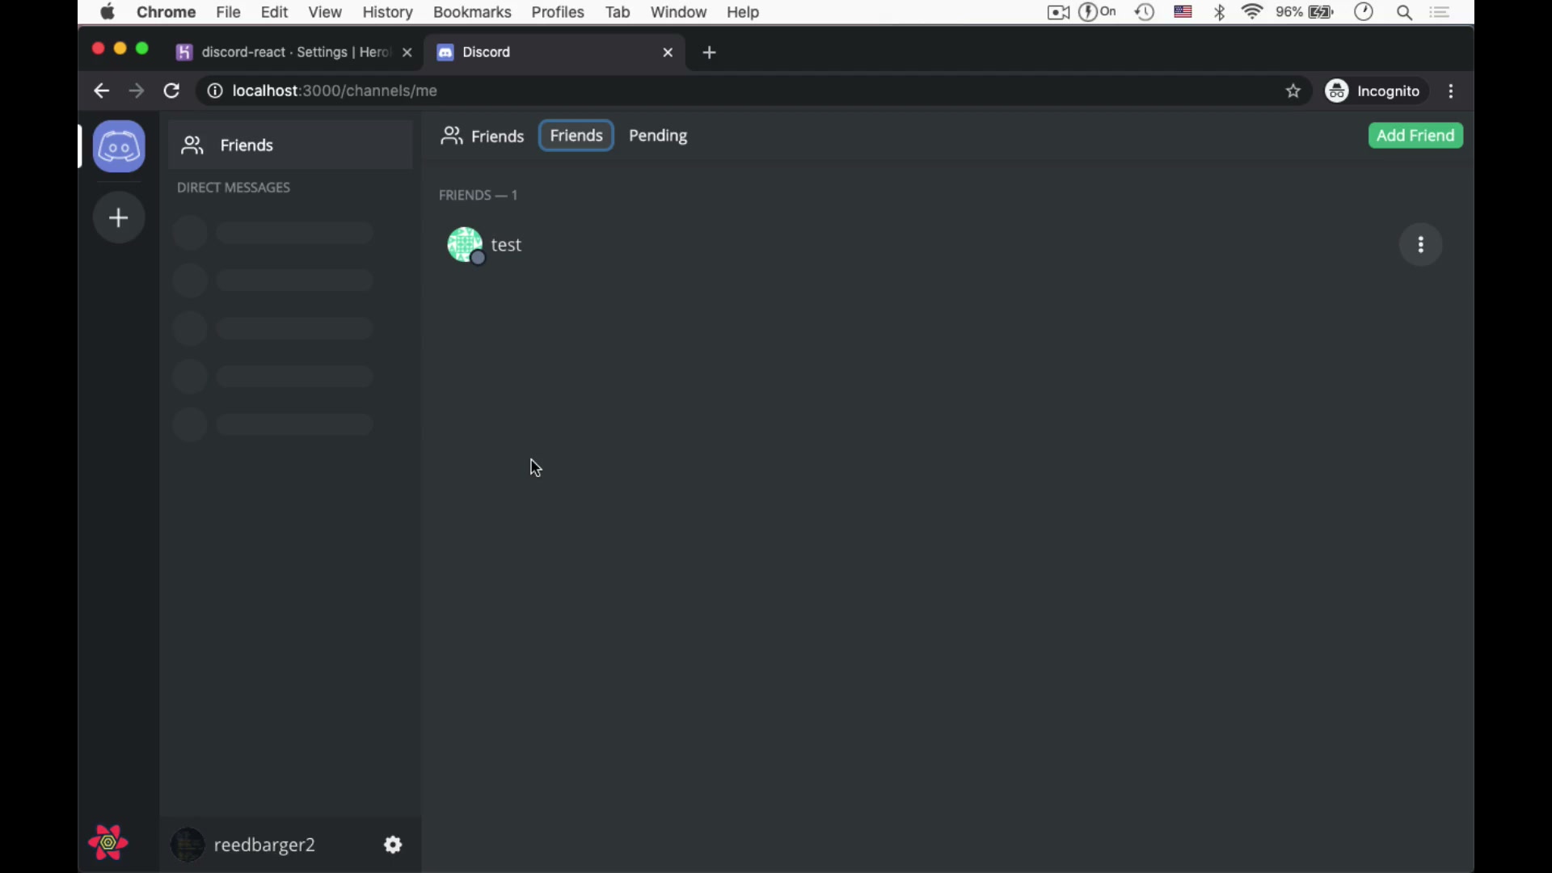
Task: Click the Add Friend button
Action: (1415, 136)
